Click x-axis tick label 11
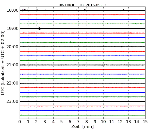The image size is (165, 132). (x=112, y=122)
